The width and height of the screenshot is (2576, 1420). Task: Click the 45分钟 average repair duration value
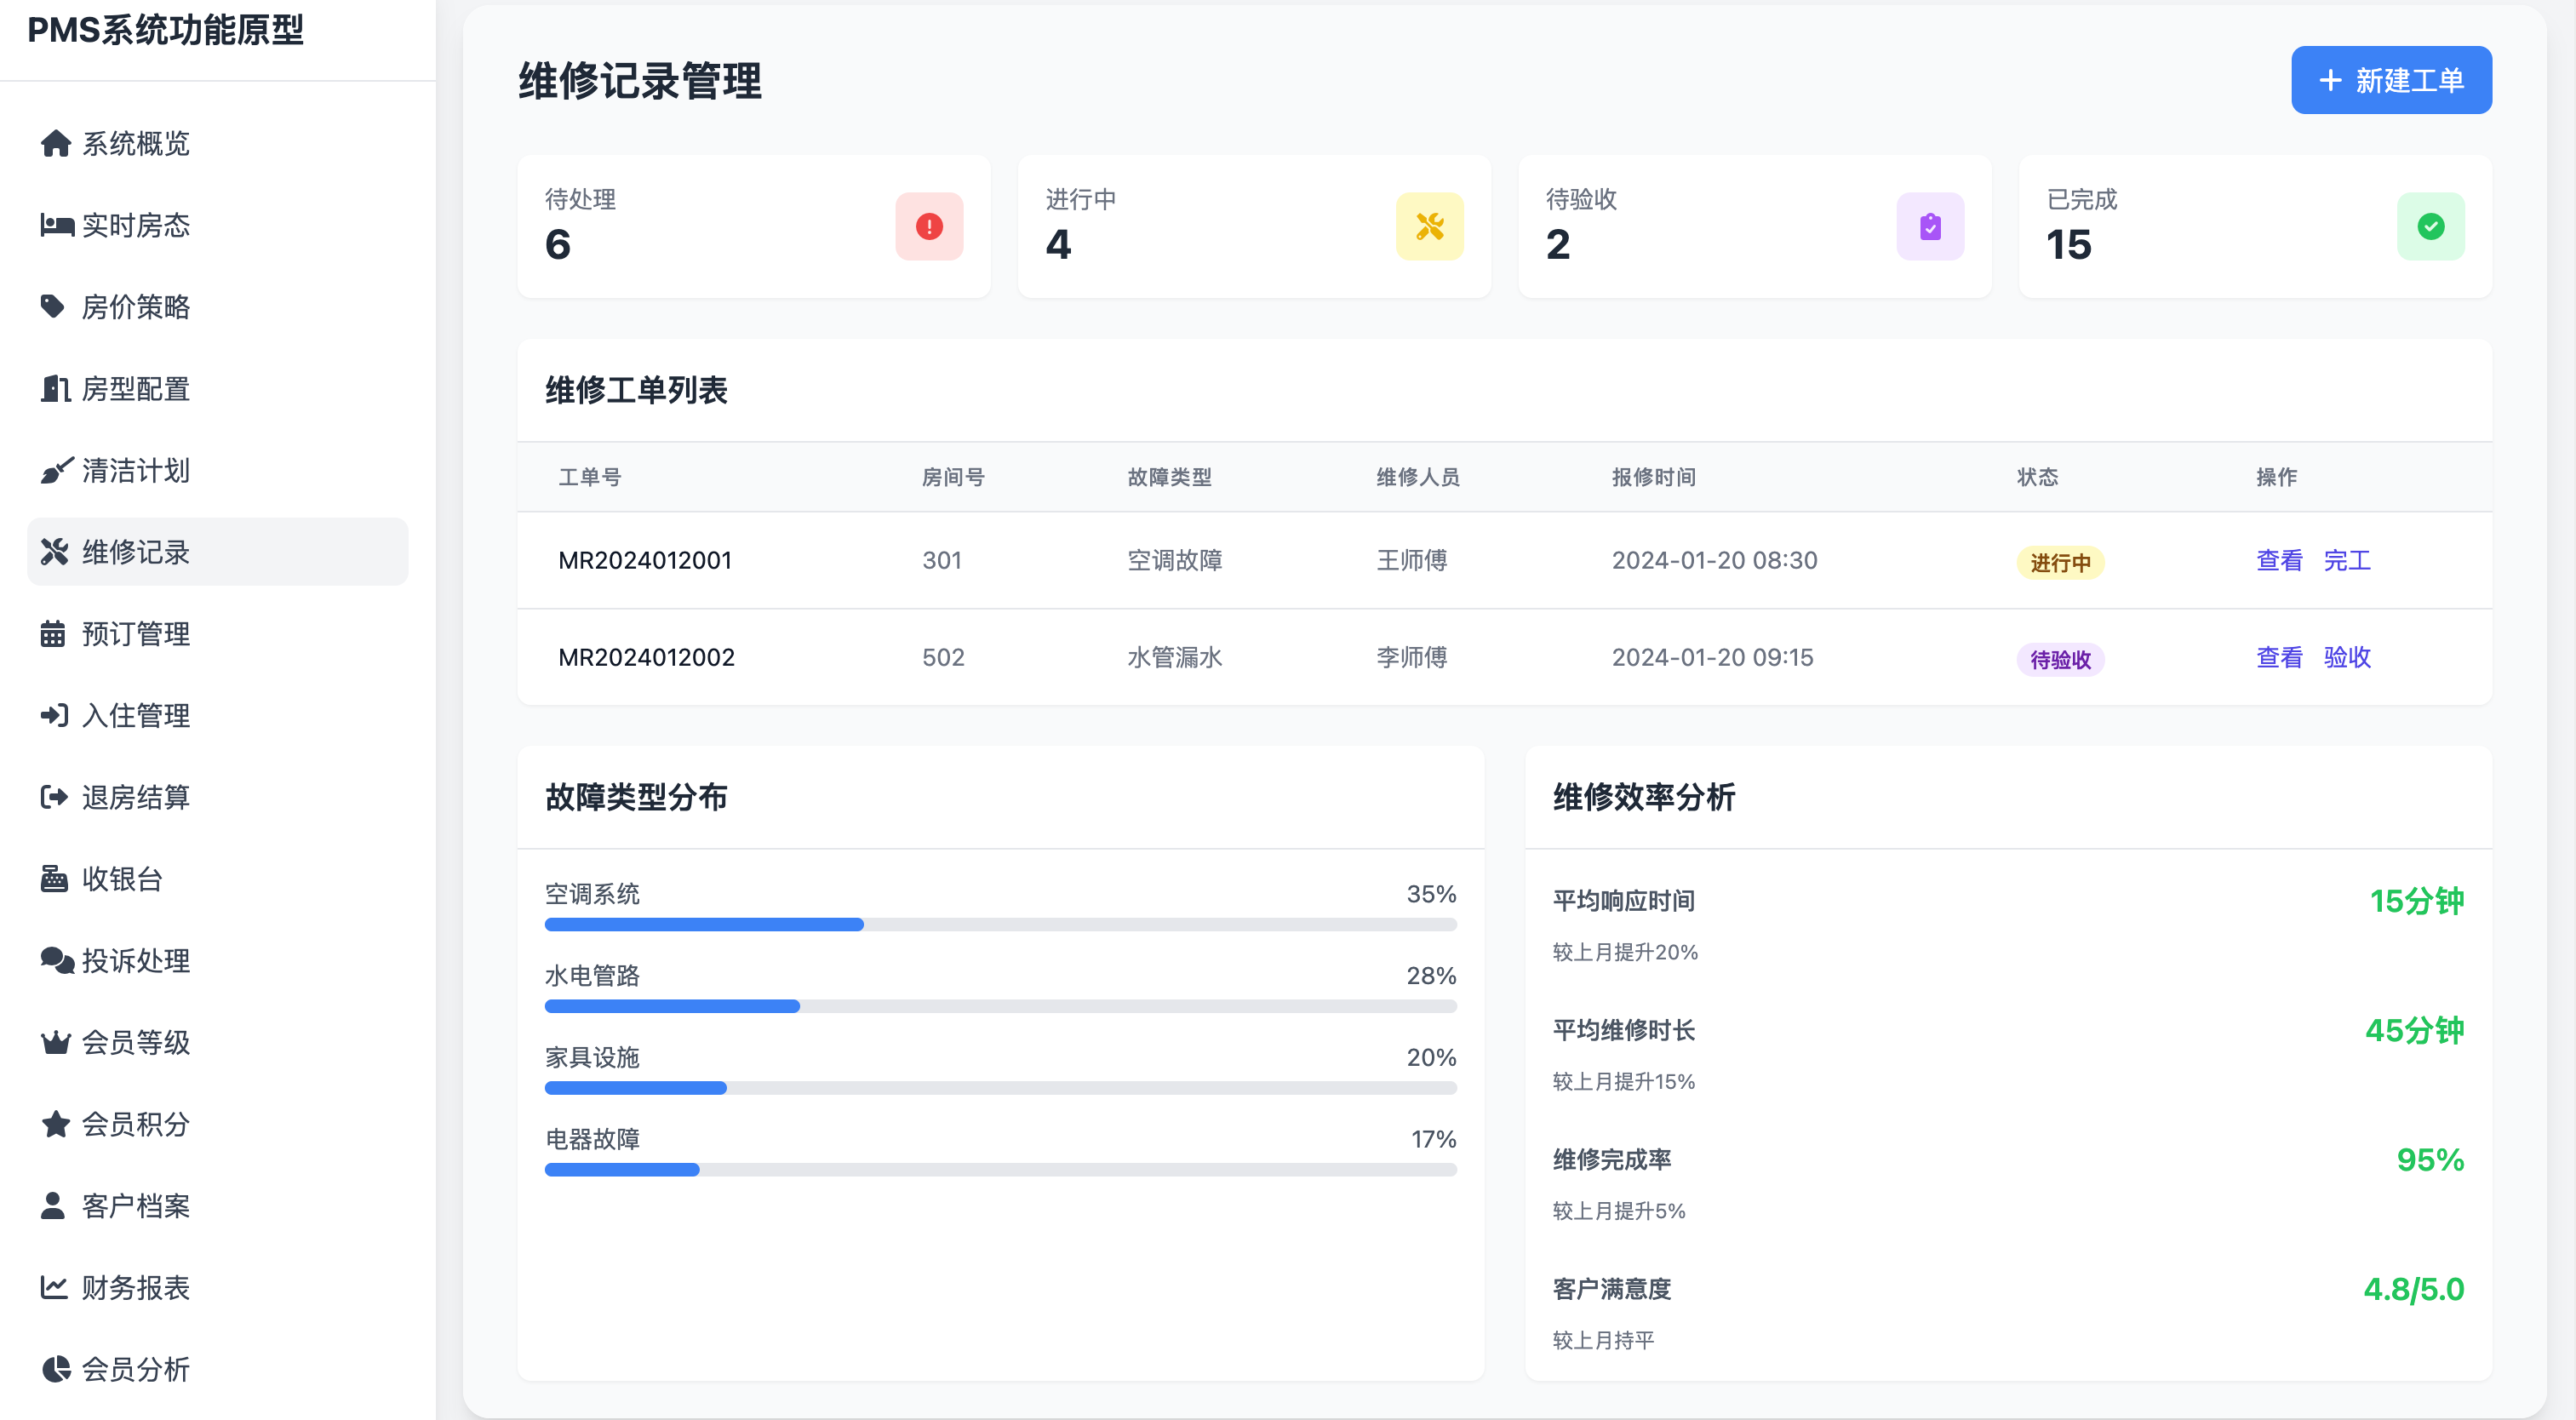2414,1031
